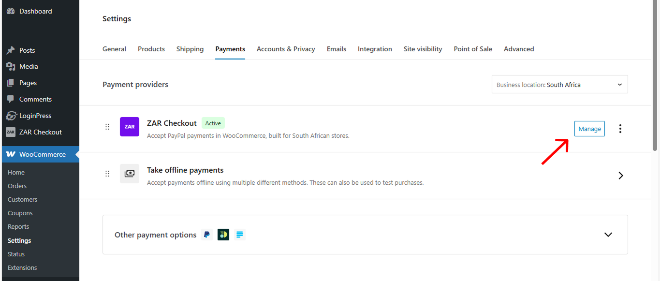Click the LoginPress sidebar icon
Screen dimensions: 660x281
(x=11, y=116)
